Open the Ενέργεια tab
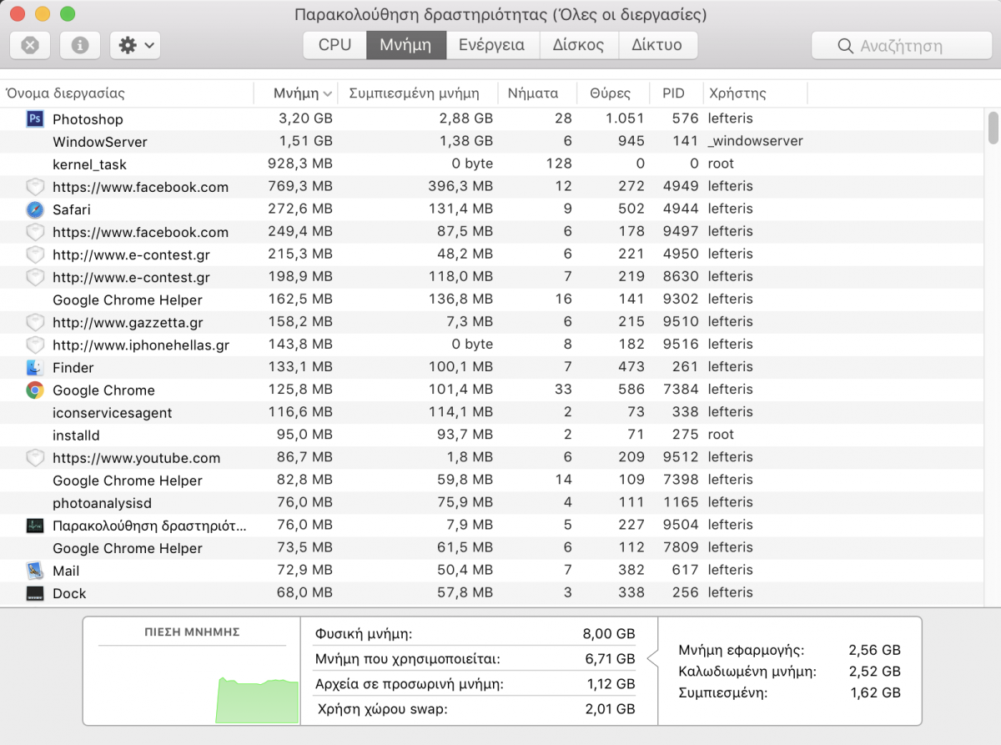 [x=492, y=45]
